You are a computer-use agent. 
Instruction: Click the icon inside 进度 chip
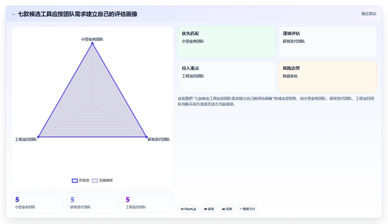pyautogui.click(x=223, y=209)
